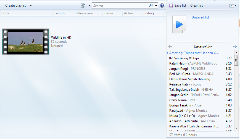The image size is (240, 139).
Task: Go to next list with right arrow
Action: pyautogui.click(x=235, y=47)
